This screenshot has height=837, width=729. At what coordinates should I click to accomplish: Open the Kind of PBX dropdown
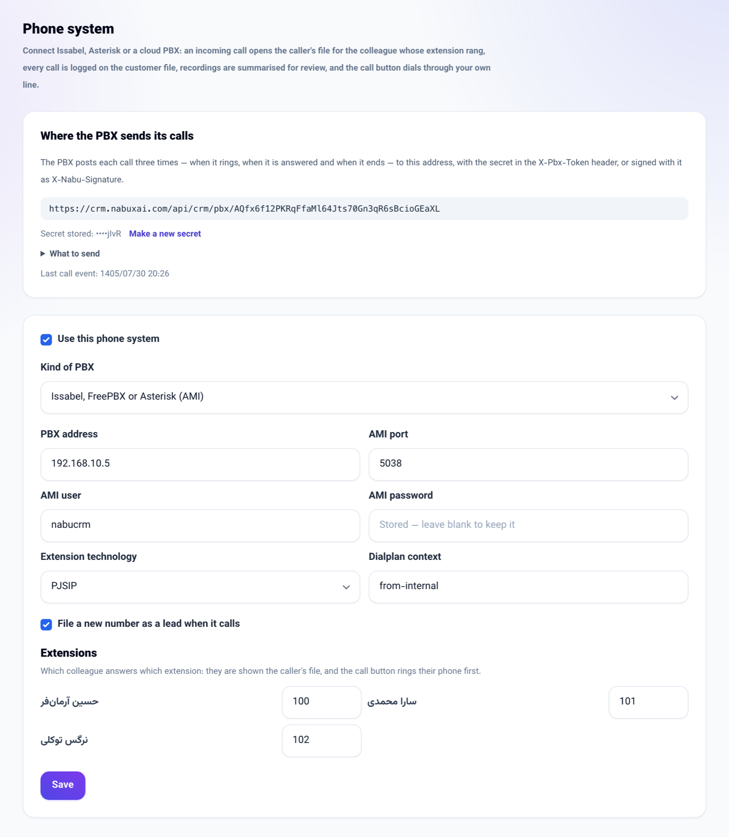[x=364, y=398]
